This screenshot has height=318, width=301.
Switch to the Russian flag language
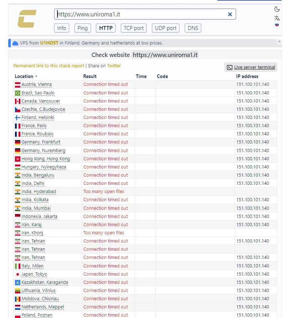pos(277,25)
